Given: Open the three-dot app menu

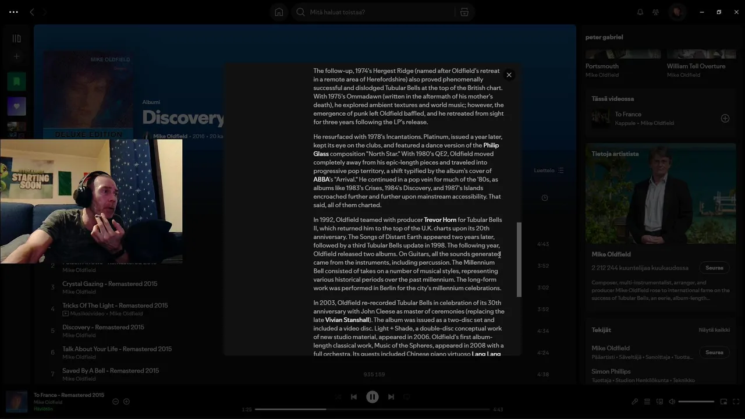Looking at the screenshot, I should (x=13, y=12).
